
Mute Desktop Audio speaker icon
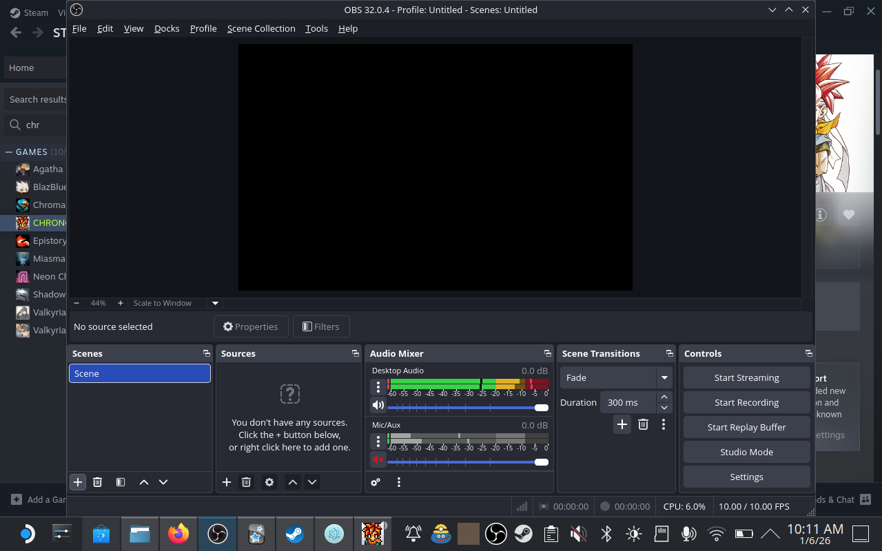coord(378,404)
